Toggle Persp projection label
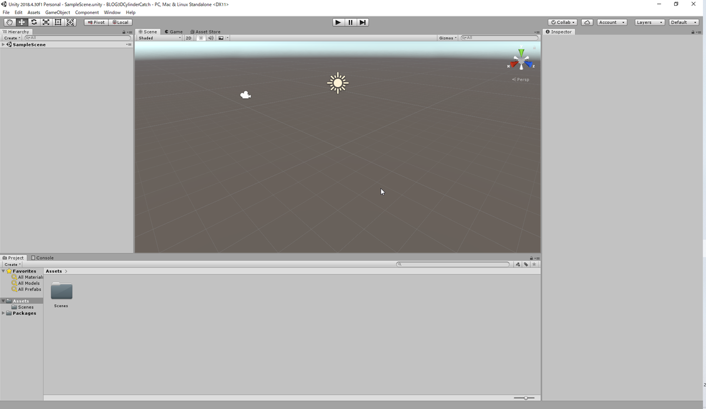The image size is (706, 409). (x=521, y=79)
